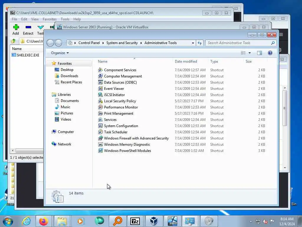
Task: Open the Favorites menu in 7-Zip
Action: click(x=50, y=19)
